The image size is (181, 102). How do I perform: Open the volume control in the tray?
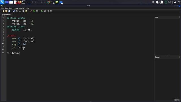(x=158, y=2)
